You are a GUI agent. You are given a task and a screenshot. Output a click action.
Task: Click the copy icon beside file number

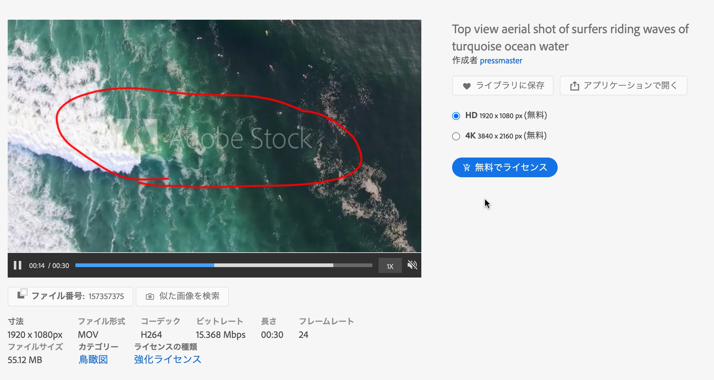pos(22,294)
